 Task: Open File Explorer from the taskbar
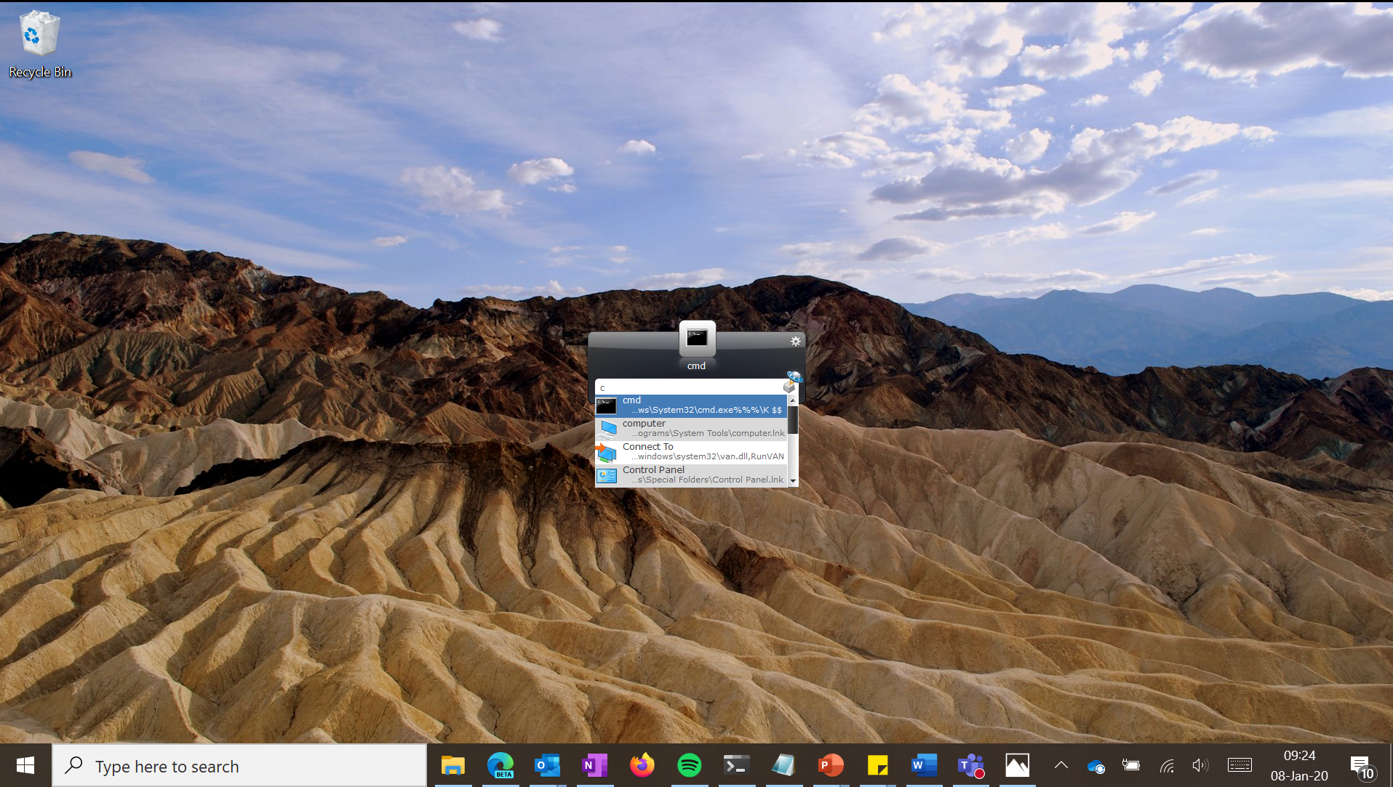tap(452, 765)
